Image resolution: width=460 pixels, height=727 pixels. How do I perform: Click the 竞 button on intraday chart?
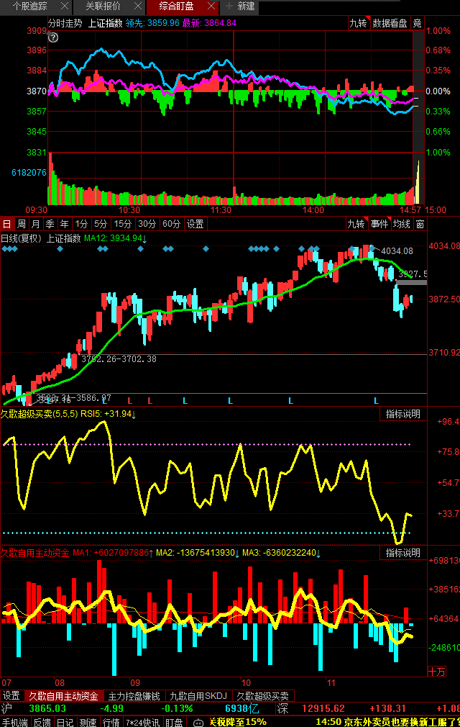tap(418, 23)
